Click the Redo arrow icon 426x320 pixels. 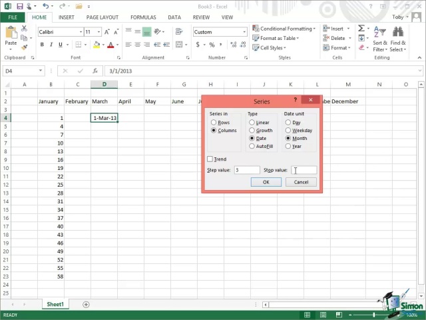click(62, 6)
